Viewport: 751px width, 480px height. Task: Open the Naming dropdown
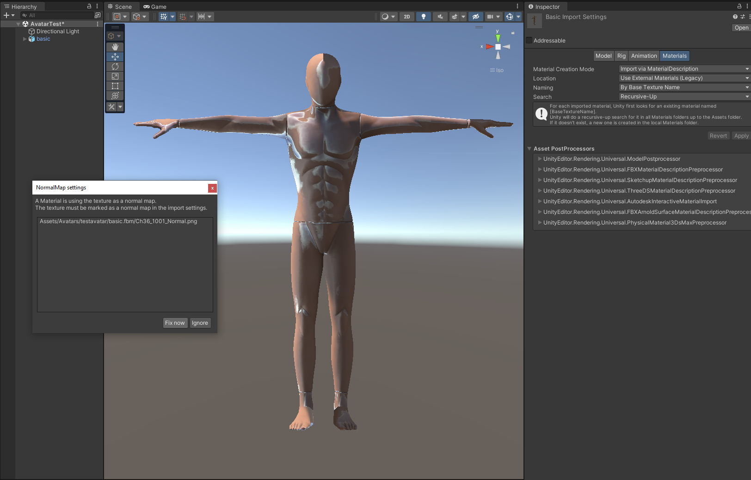[x=684, y=87]
